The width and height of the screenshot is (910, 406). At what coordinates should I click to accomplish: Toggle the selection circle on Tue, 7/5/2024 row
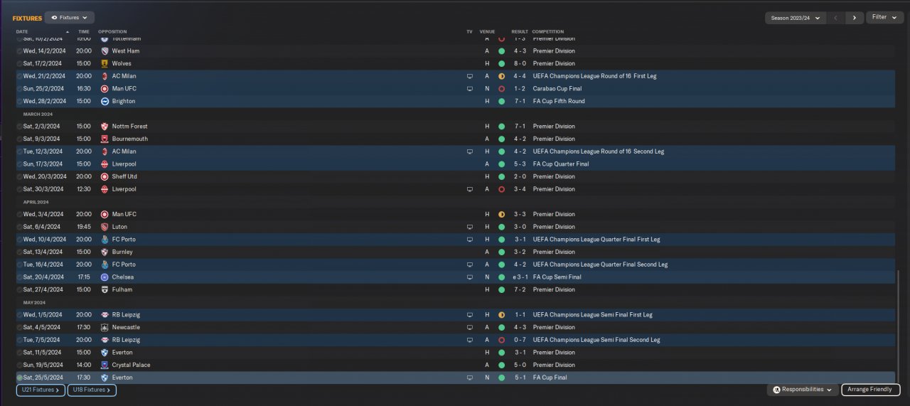coord(19,340)
